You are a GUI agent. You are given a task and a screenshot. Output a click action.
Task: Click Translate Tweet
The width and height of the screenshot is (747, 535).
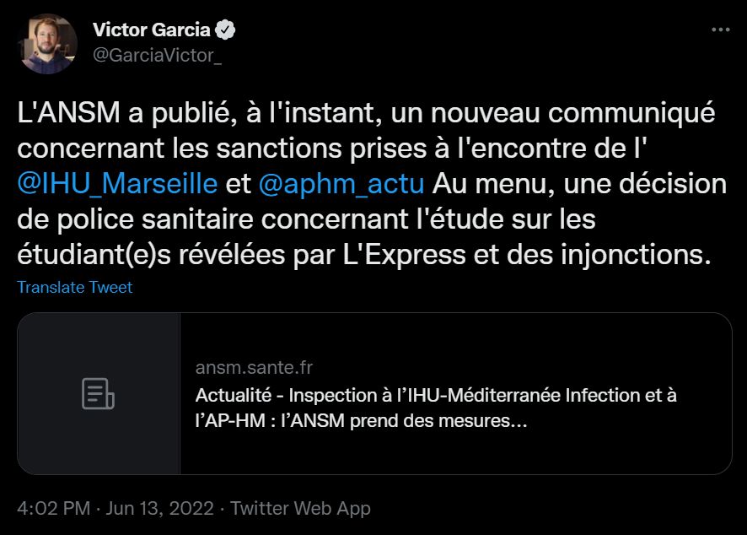74,288
